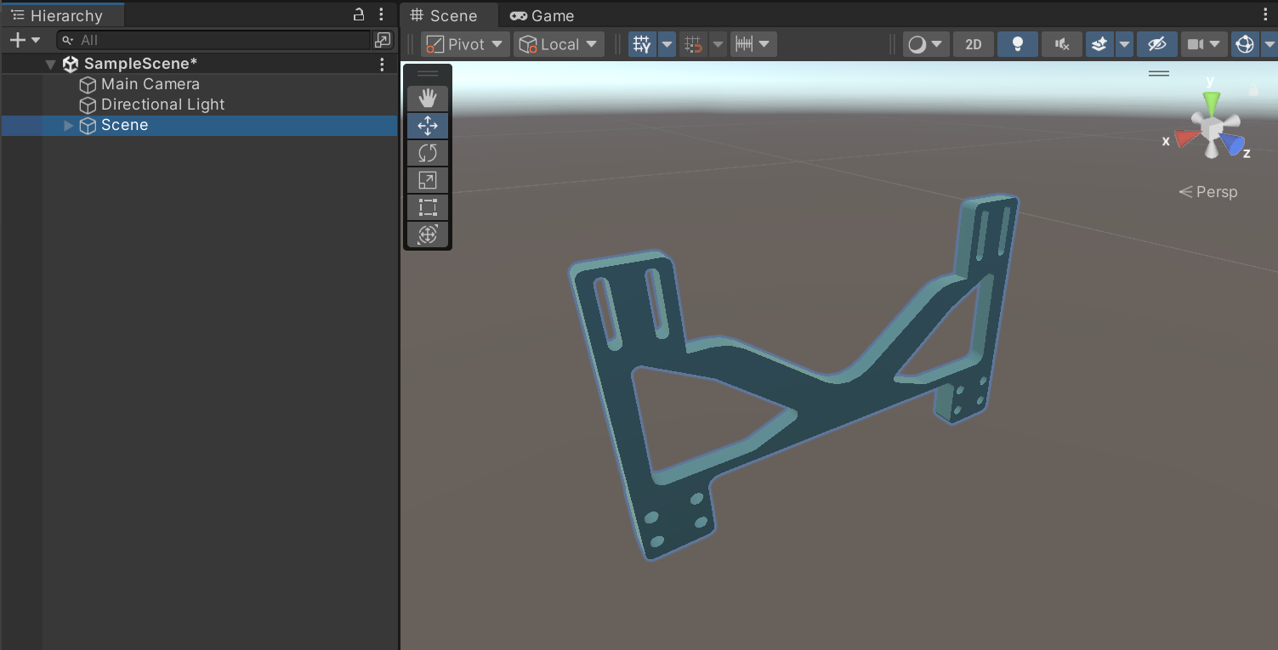Viewport: 1278px width, 650px height.
Task: Select the Rect tool
Action: [x=428, y=207]
